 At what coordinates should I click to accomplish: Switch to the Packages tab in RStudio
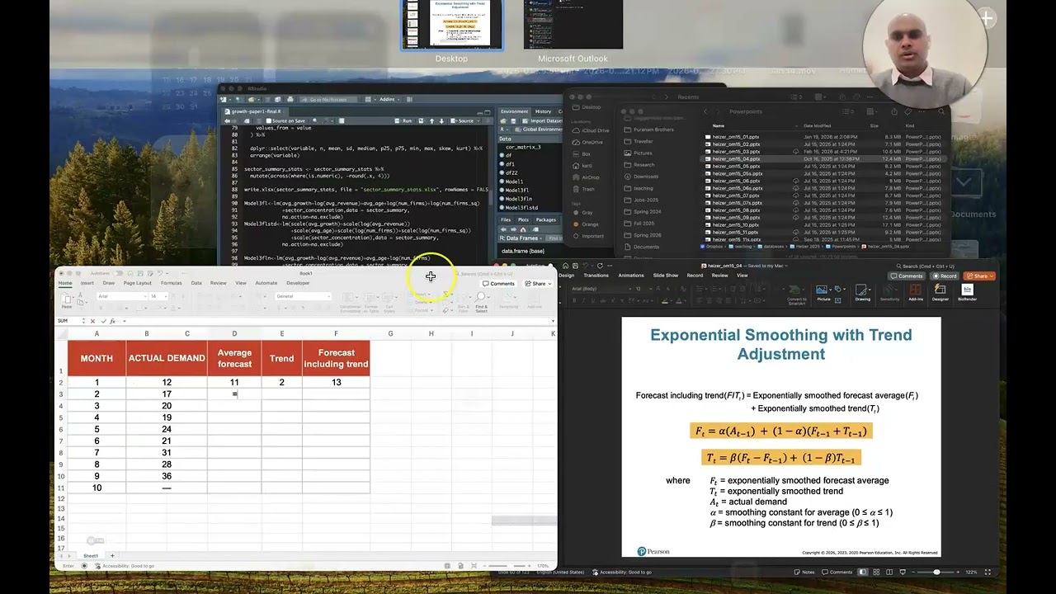click(545, 219)
